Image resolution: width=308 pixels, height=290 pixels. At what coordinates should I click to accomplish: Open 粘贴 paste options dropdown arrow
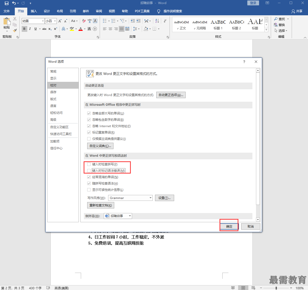tap(7, 31)
